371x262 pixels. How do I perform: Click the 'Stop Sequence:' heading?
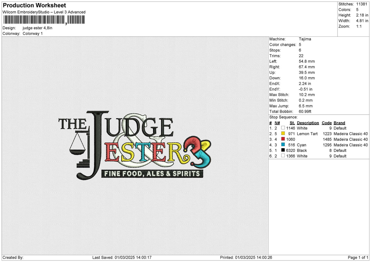pos(284,117)
